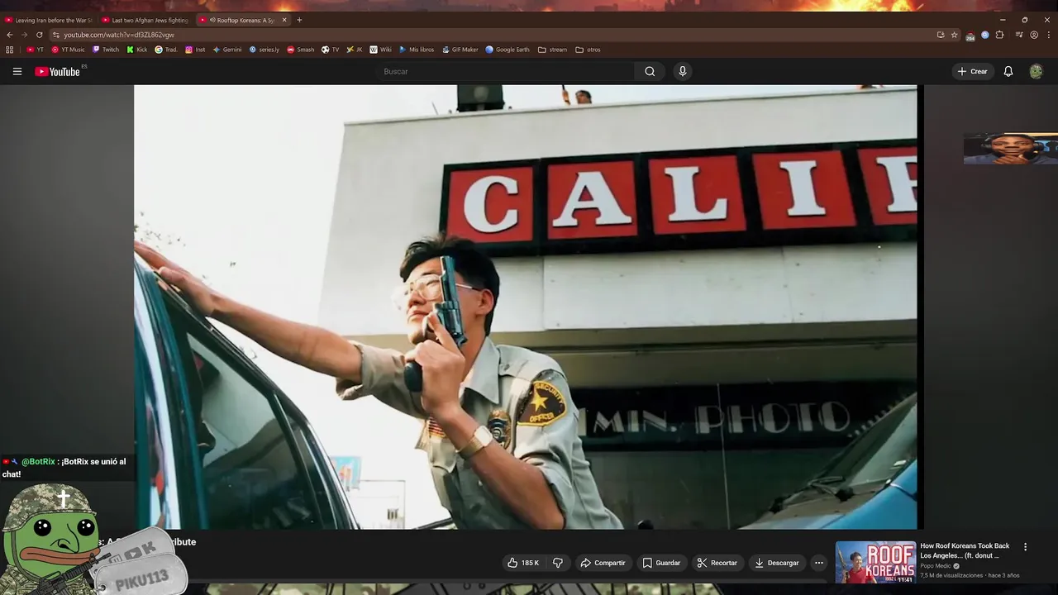Image resolution: width=1058 pixels, height=595 pixels.
Task: Click the Compartir share button
Action: [x=603, y=563]
